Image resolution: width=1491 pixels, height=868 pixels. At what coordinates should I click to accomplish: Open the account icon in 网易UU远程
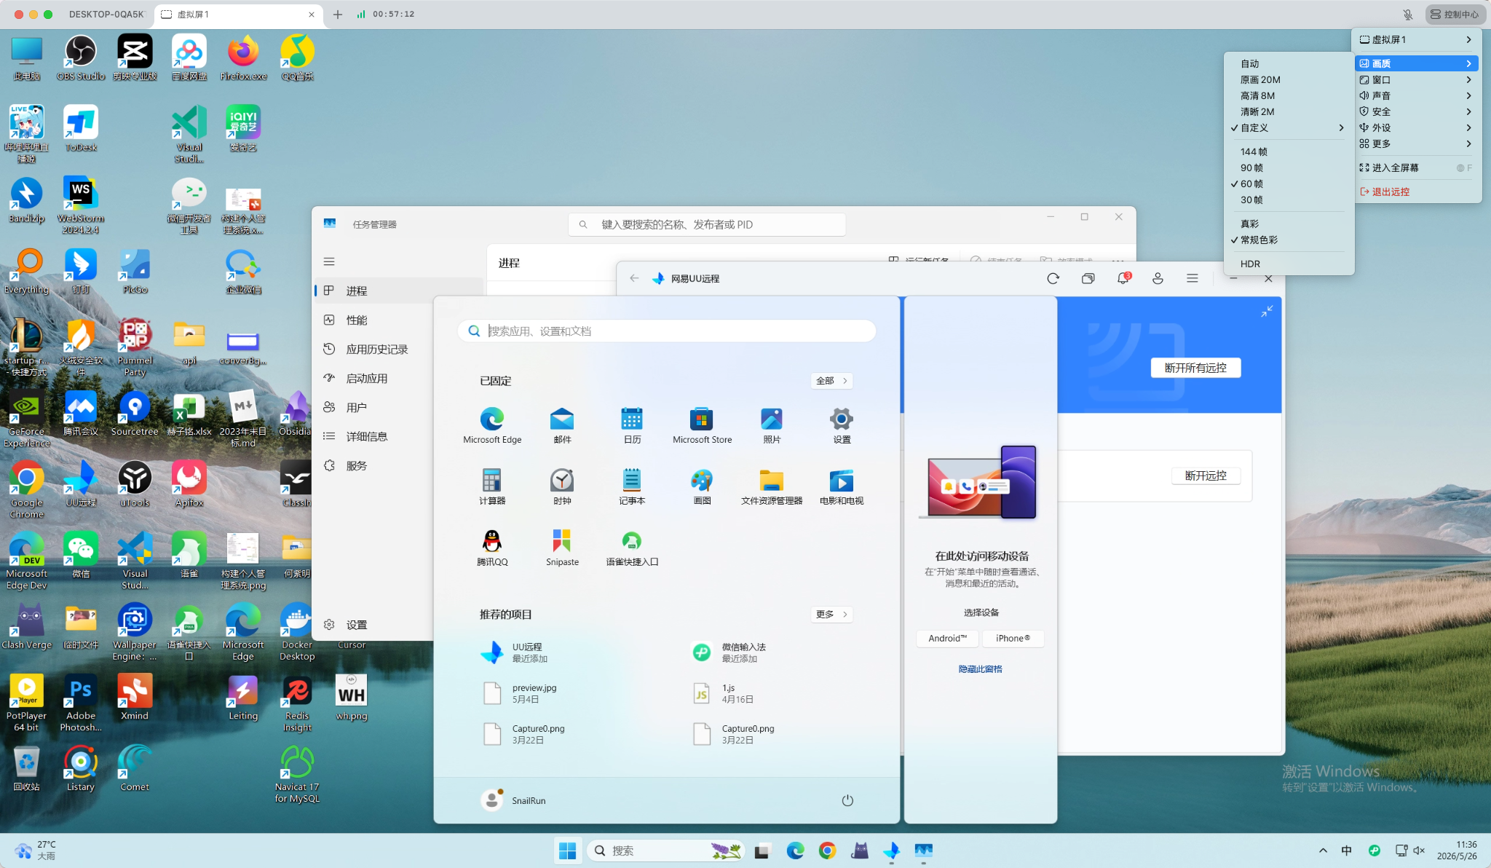[x=1158, y=278]
